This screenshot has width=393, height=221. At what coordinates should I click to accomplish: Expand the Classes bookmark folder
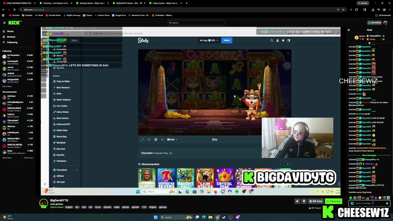(x=88, y=15)
